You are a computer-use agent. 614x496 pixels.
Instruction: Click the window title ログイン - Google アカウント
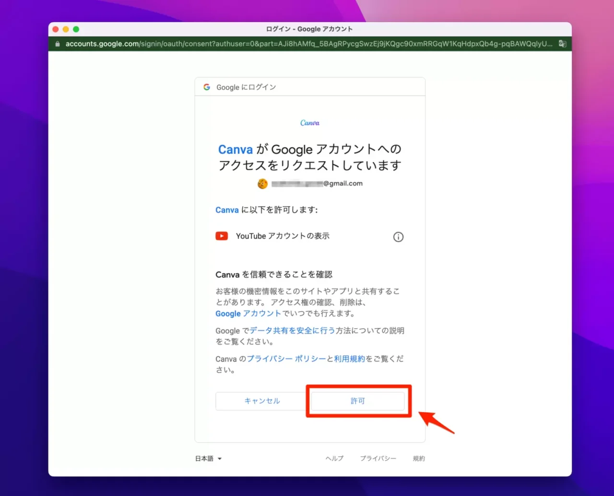pos(309,29)
